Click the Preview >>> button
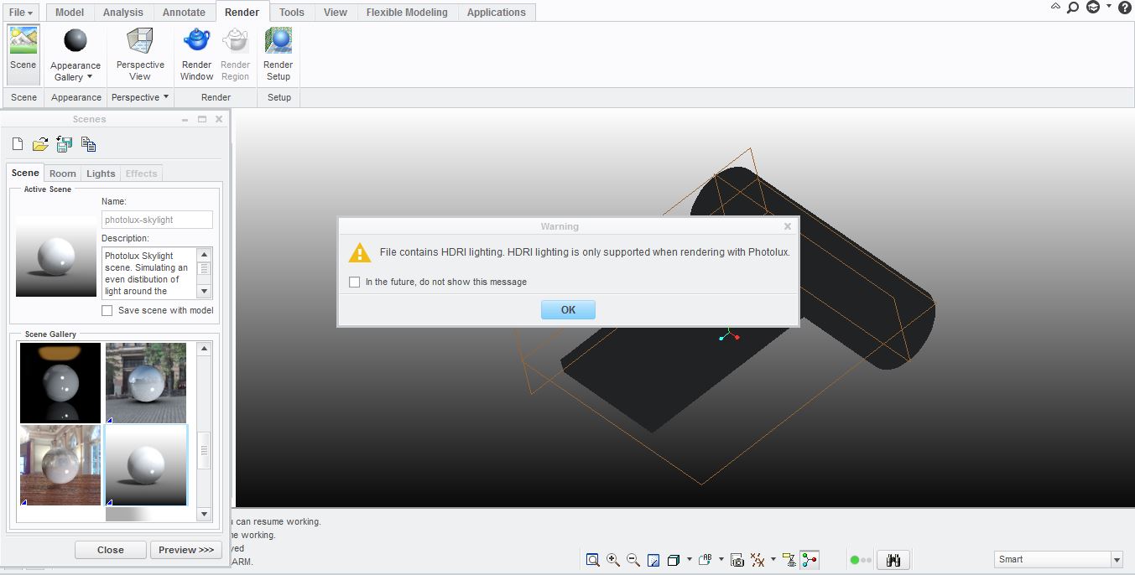 tap(186, 550)
